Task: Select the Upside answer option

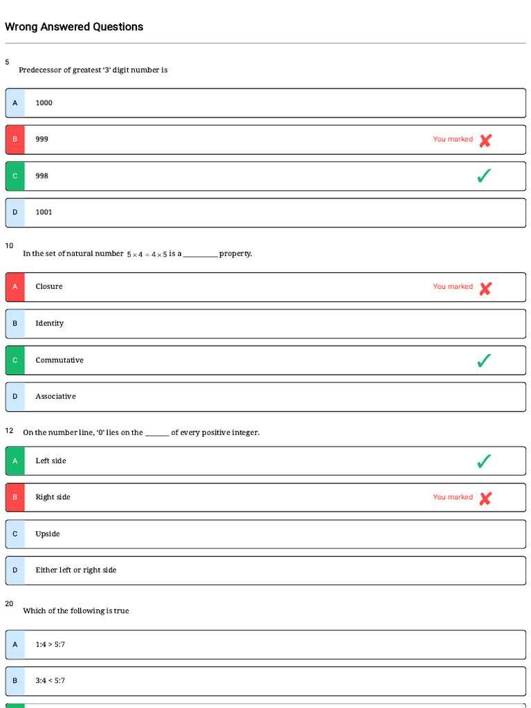Action: [265, 534]
